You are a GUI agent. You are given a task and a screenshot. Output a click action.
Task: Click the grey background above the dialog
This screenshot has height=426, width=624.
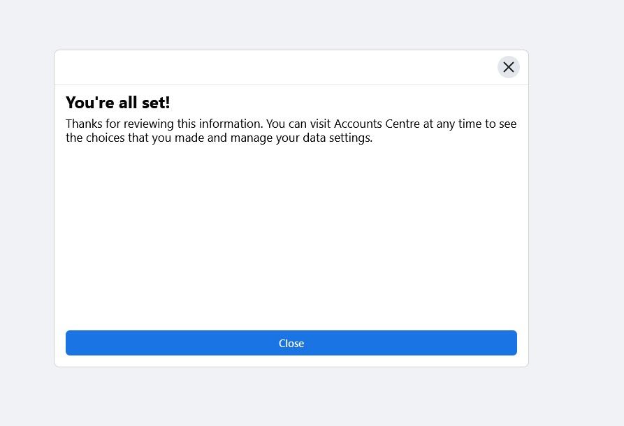click(x=291, y=24)
